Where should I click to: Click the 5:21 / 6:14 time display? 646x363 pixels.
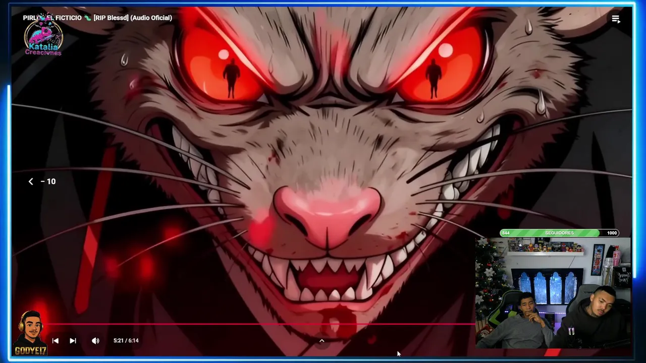126,341
